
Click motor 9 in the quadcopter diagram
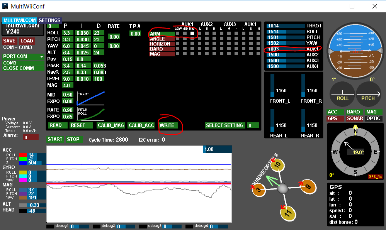pyautogui.click(x=308, y=186)
